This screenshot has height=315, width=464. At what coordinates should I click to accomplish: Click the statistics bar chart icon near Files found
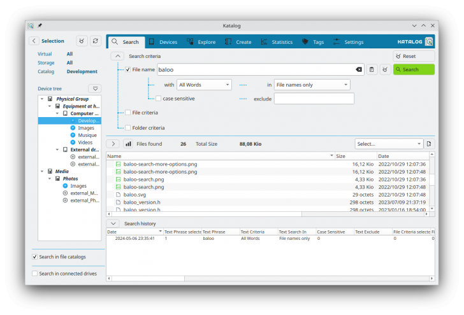coord(127,144)
